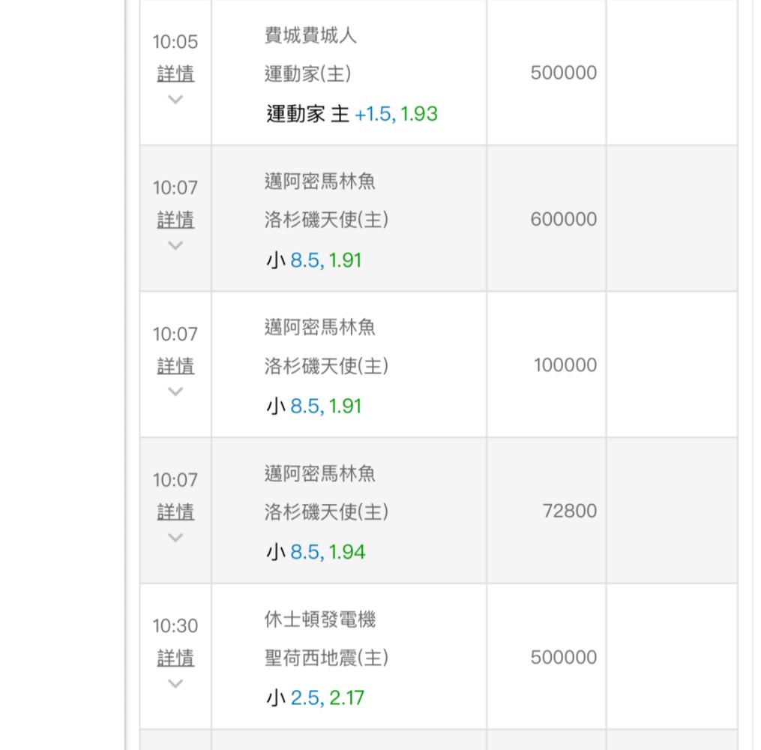Click the 72800 amount cell
This screenshot has height=750, width=761.
point(570,511)
